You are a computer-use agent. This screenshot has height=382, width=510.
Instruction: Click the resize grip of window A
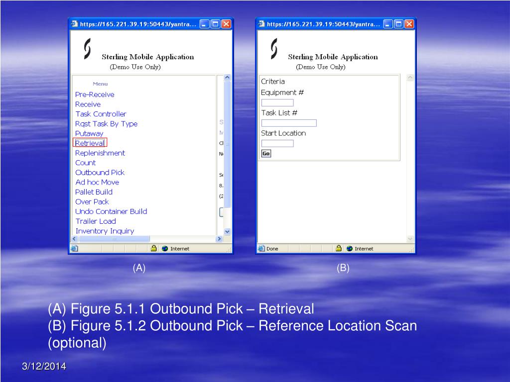coord(229,250)
